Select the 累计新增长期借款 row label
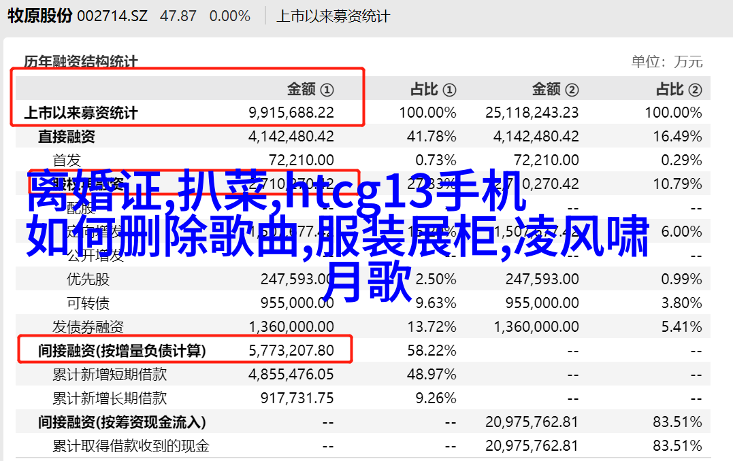Image resolution: width=733 pixels, height=461 pixels. click(x=110, y=398)
